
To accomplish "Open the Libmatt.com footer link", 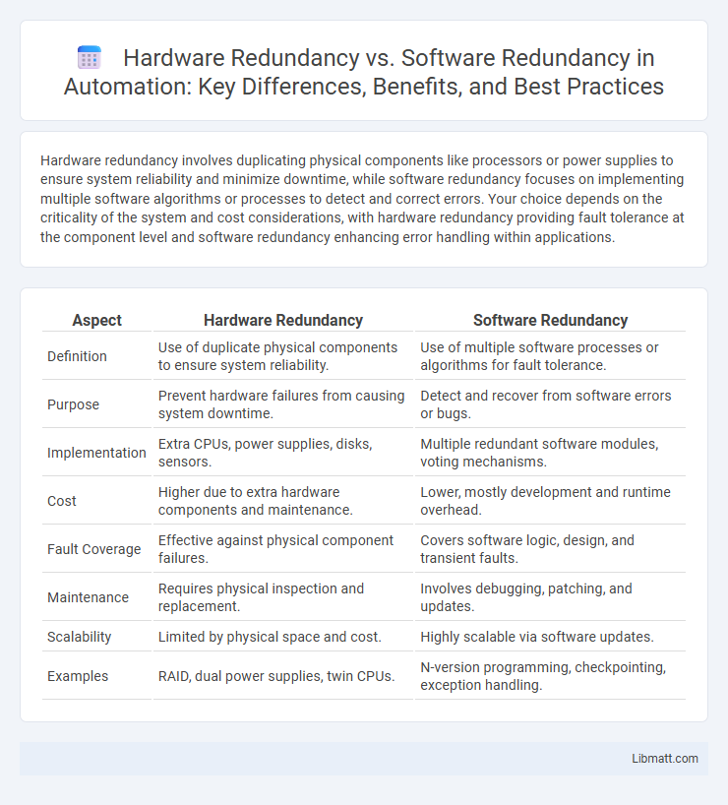I will point(664,759).
